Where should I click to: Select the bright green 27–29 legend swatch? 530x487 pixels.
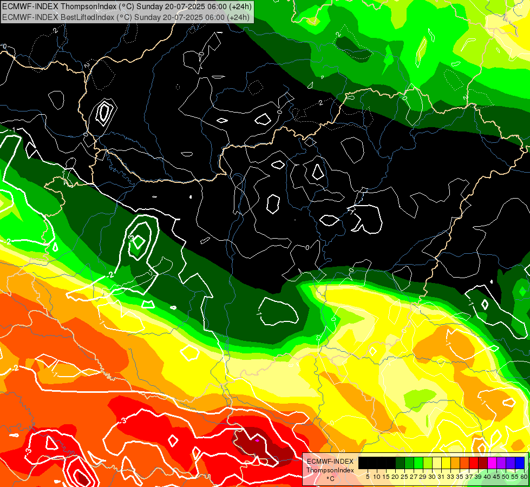pos(418,463)
